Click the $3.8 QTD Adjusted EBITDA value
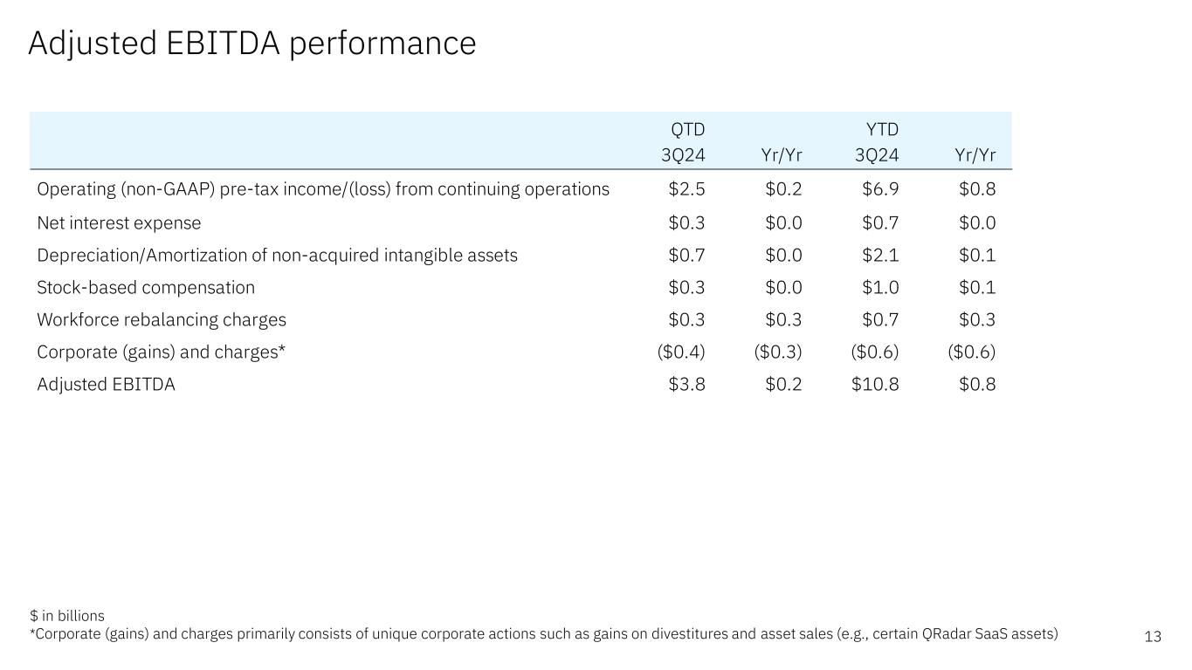Image resolution: width=1192 pixels, height=670 pixels. point(687,384)
